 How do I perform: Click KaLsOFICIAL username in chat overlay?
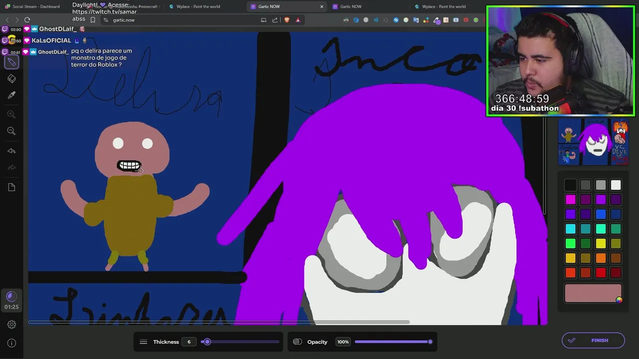[x=51, y=40]
